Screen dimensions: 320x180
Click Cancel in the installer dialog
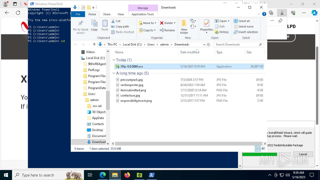(303, 154)
